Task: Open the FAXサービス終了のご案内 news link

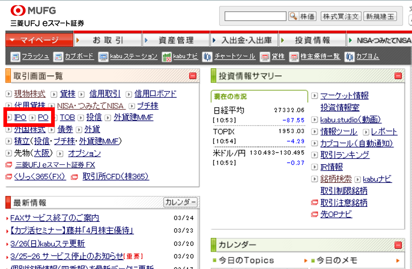Action: (55, 218)
